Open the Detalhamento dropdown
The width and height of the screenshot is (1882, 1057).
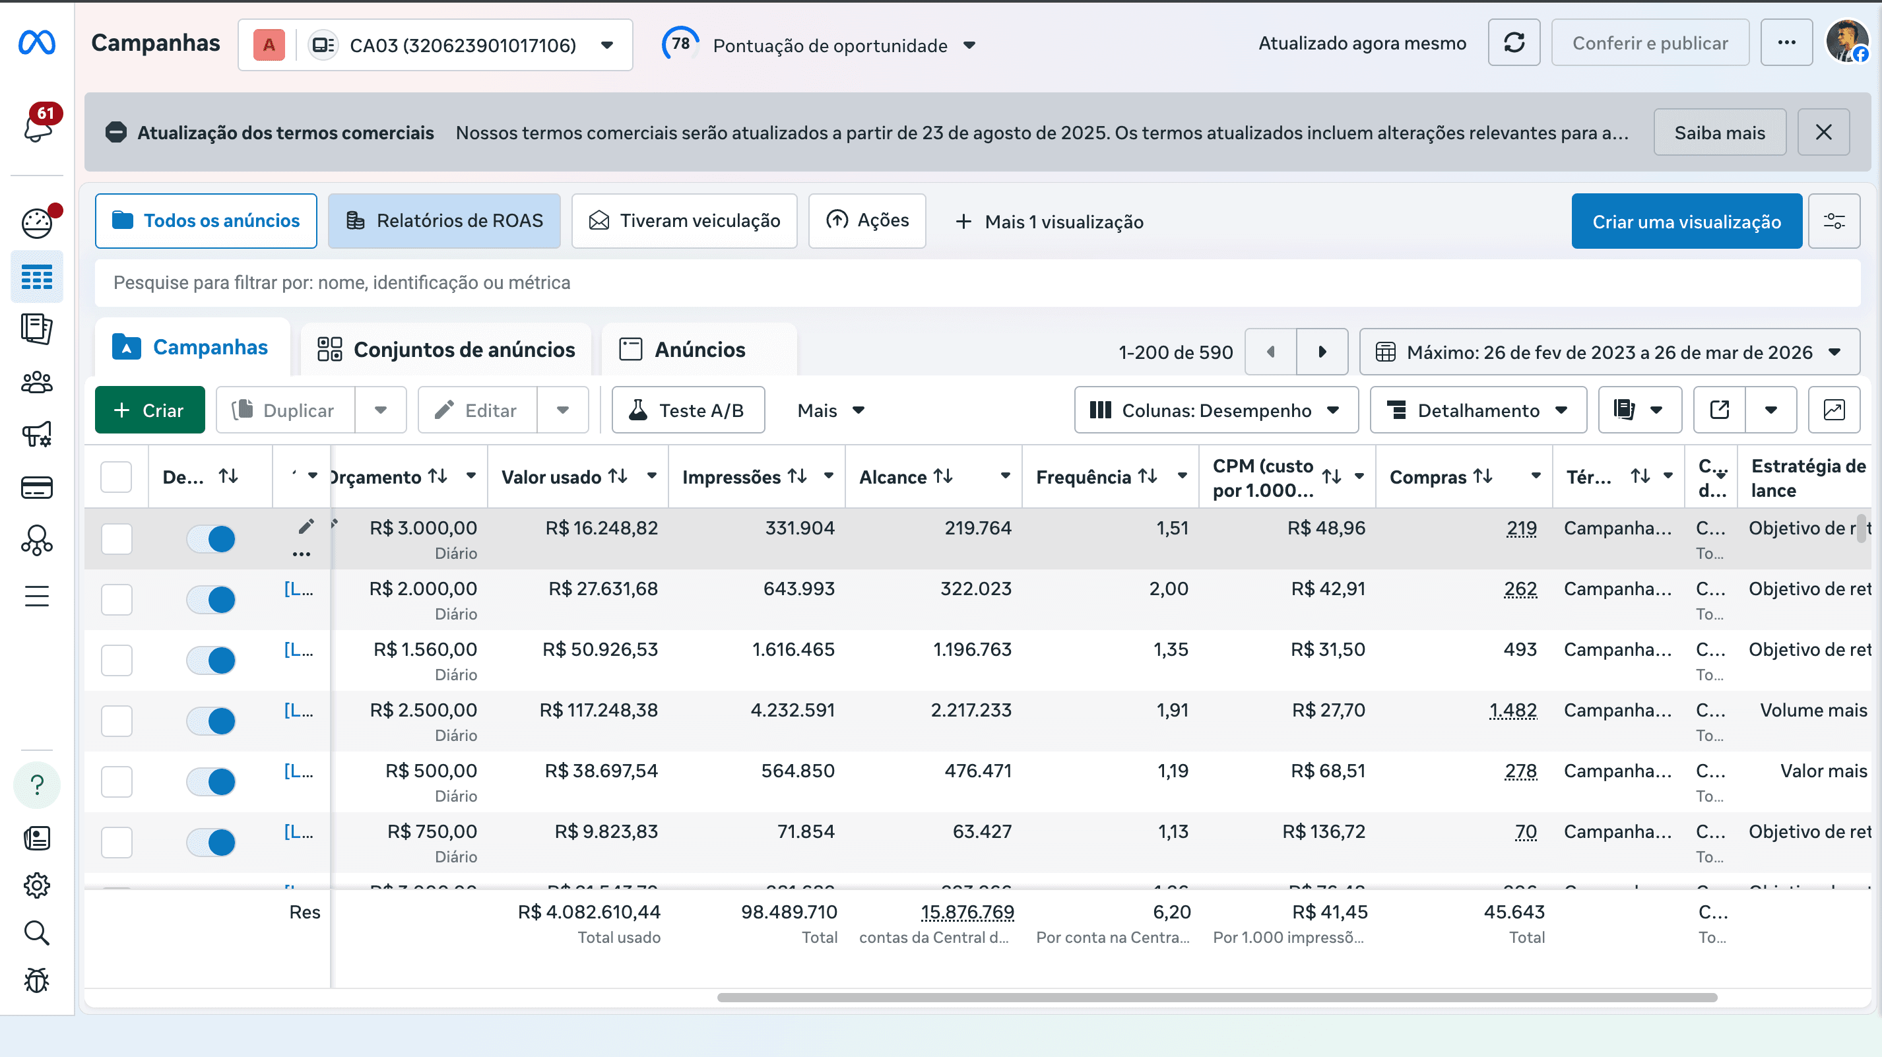(1478, 410)
